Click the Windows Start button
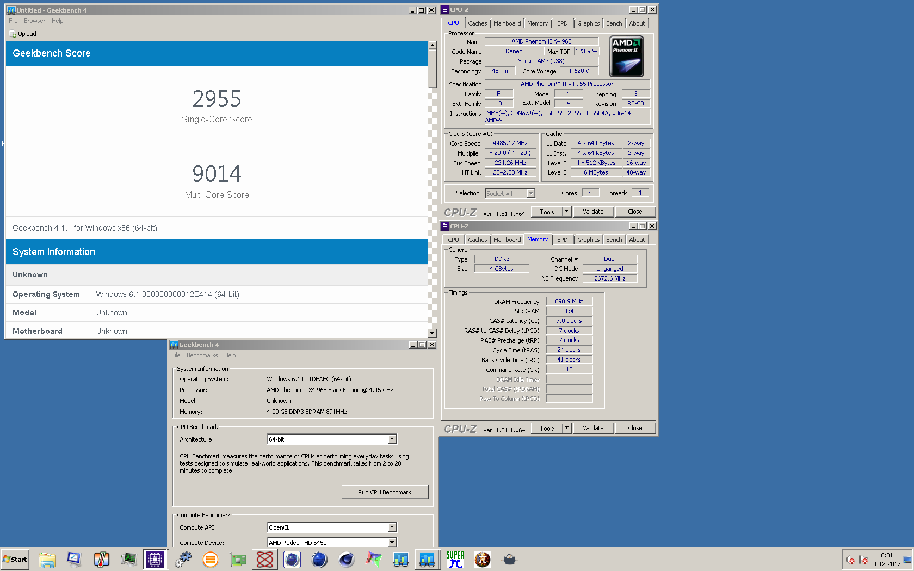The image size is (914, 571). (x=15, y=560)
